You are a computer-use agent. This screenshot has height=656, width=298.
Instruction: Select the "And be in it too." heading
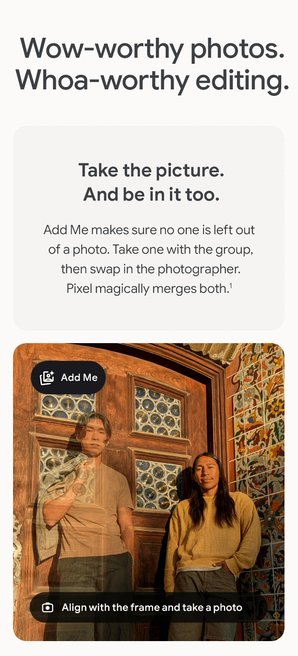tap(151, 195)
